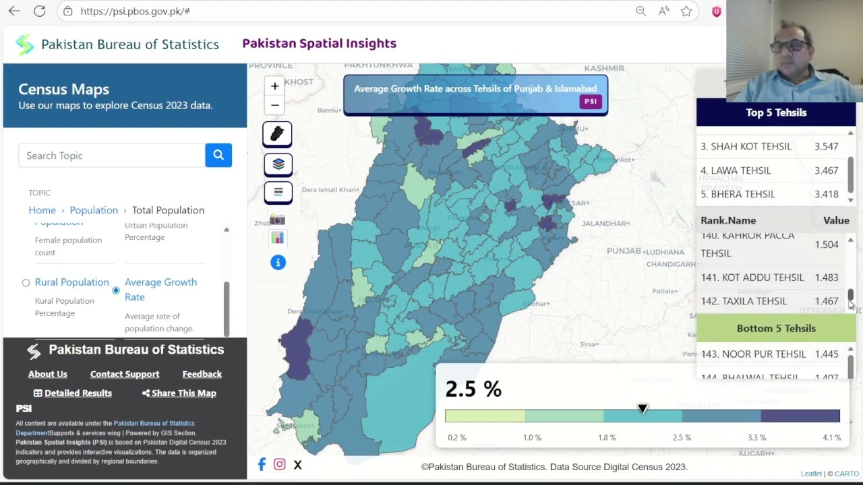Click the ranked tehsil list scrollbar handle

coord(851,294)
